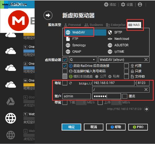Enable enter credentials on connect checkbox
The height and width of the screenshot is (144, 155).
point(65,71)
